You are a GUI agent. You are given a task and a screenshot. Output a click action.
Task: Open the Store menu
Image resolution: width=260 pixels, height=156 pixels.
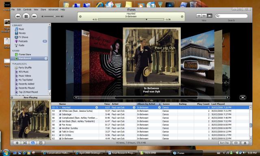[x=43, y=10]
